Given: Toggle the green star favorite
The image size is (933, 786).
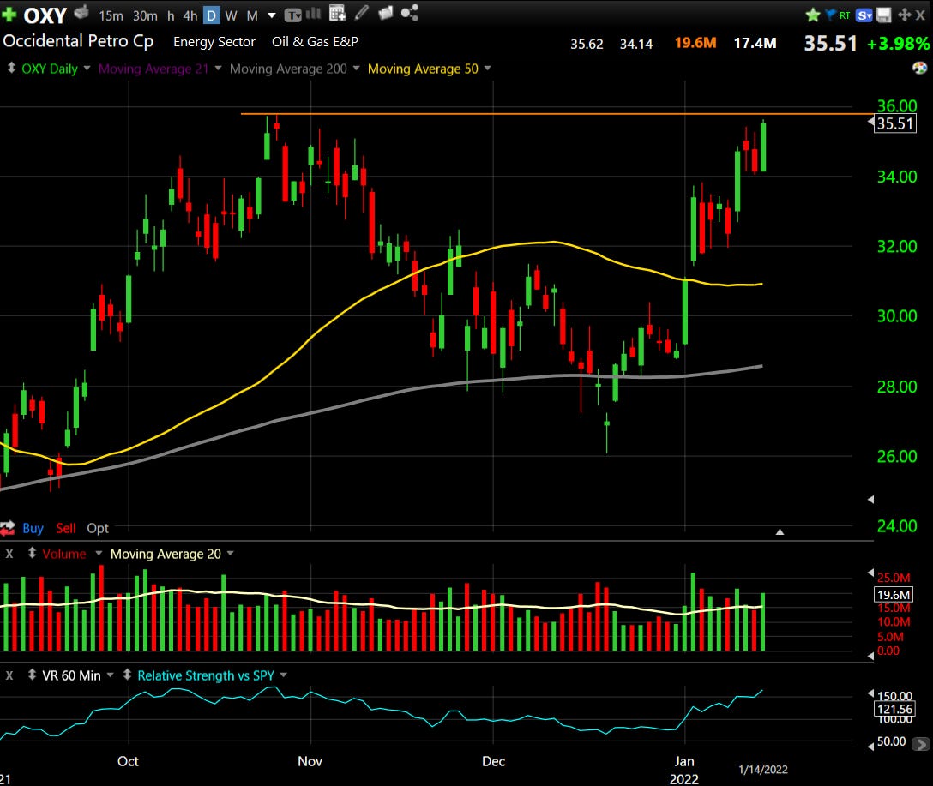Looking at the screenshot, I should [813, 15].
